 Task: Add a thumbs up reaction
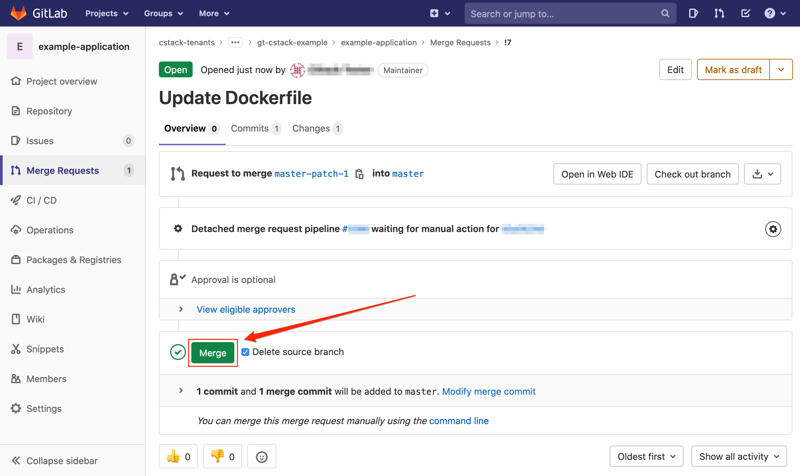click(x=178, y=456)
